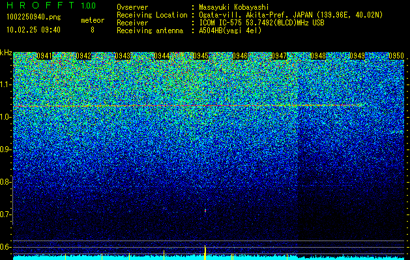
Task: Click the date stamp 10.02.25 09:40
Action: click(x=33, y=30)
